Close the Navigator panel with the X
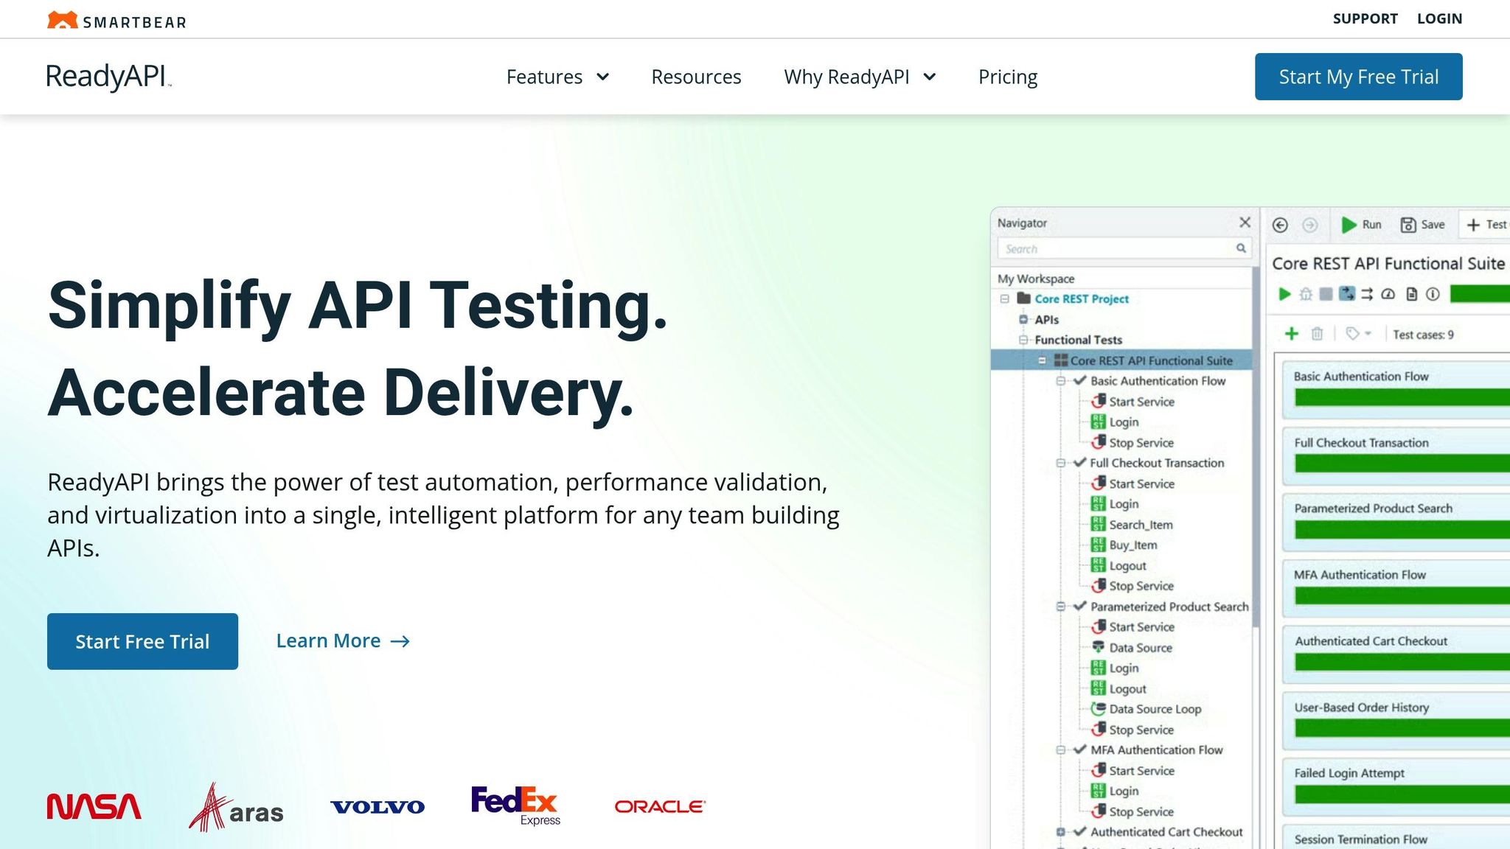The width and height of the screenshot is (1510, 849). (x=1245, y=223)
